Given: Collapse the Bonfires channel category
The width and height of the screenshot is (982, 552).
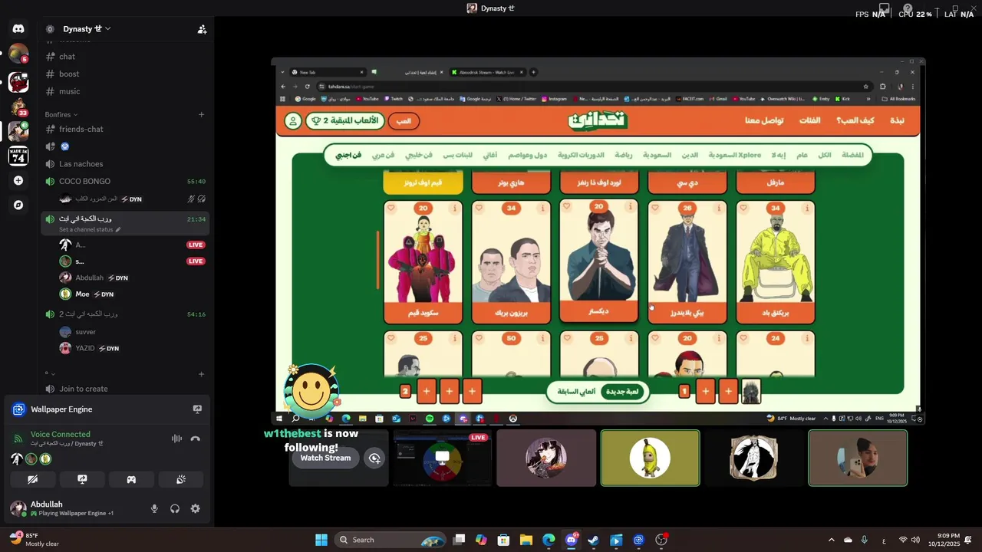Looking at the screenshot, I should pos(61,114).
